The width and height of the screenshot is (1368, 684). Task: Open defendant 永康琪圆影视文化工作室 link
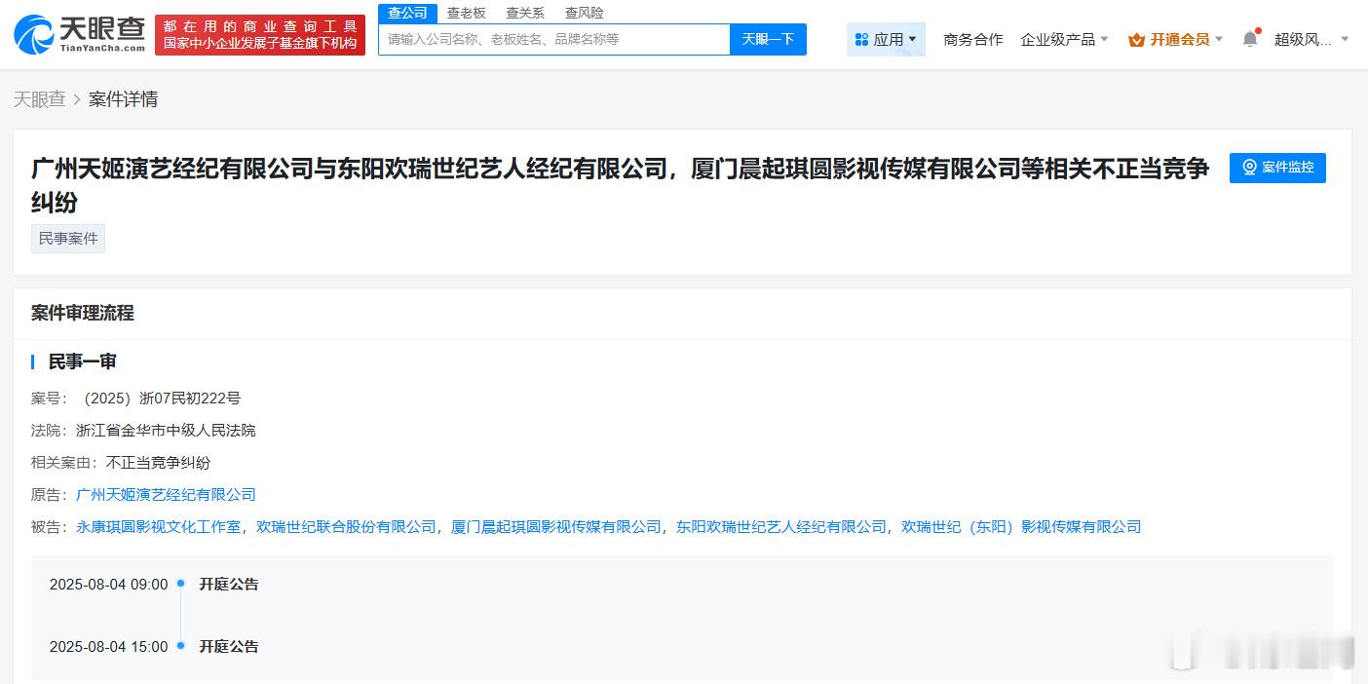click(158, 527)
